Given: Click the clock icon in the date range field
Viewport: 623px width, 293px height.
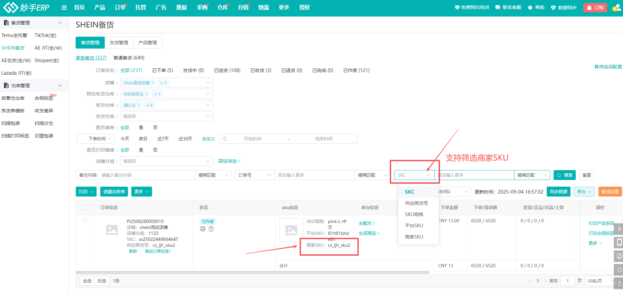Looking at the screenshot, I should tap(225, 139).
